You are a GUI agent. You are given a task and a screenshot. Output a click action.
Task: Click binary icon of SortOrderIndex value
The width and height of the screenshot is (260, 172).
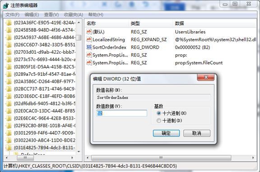(89, 47)
